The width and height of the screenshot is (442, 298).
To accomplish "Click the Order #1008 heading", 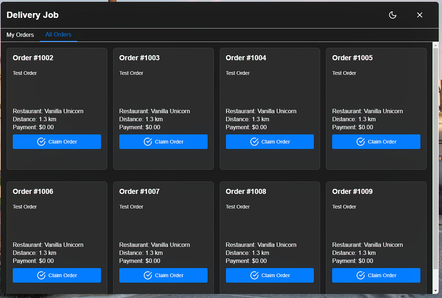I will tap(246, 191).
